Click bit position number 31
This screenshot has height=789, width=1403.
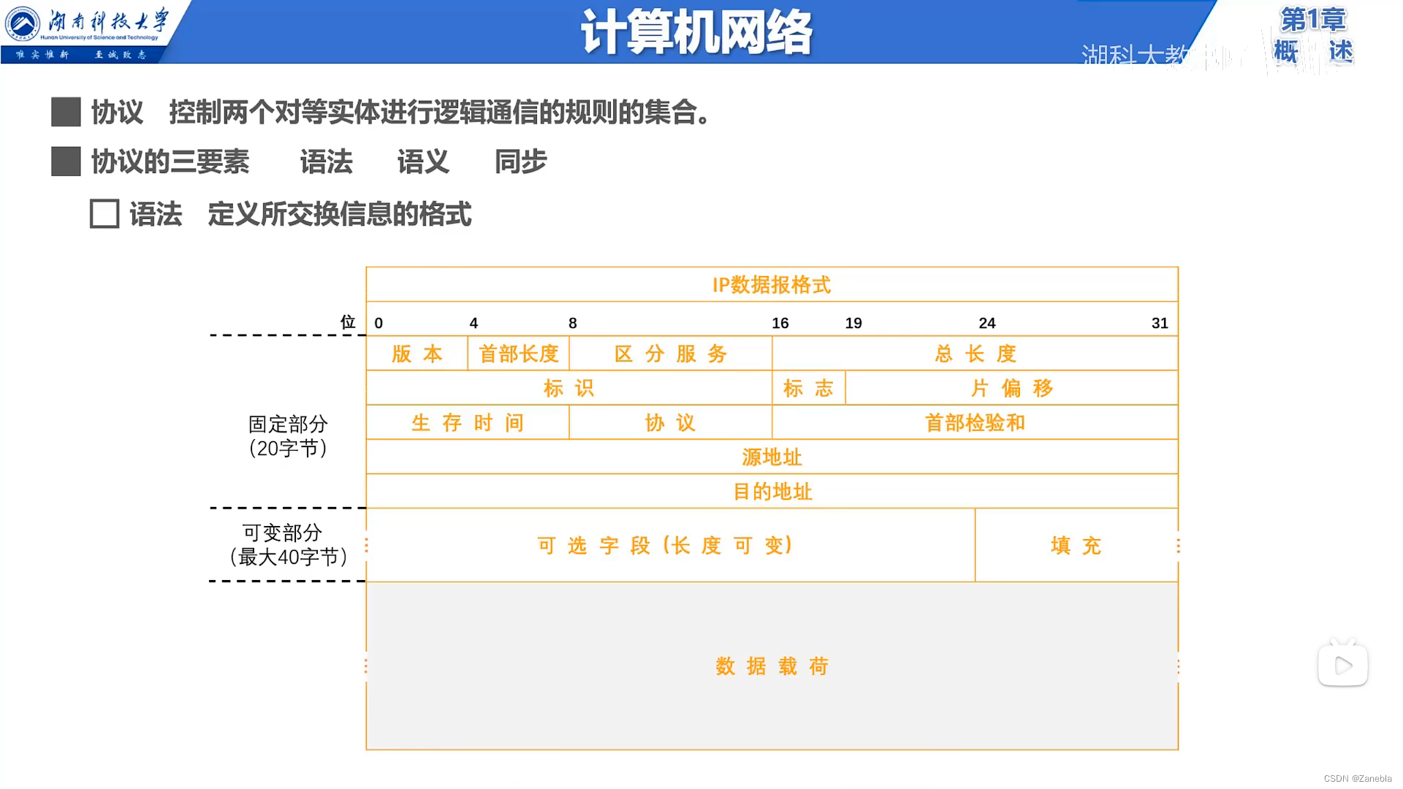tap(1160, 323)
